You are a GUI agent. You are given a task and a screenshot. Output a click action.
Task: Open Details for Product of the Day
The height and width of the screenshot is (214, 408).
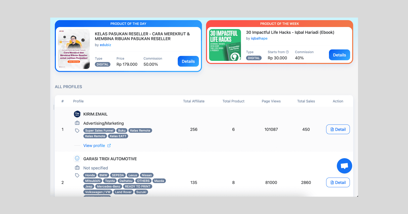188,61
